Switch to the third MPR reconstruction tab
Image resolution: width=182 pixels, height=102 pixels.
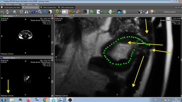66,7
